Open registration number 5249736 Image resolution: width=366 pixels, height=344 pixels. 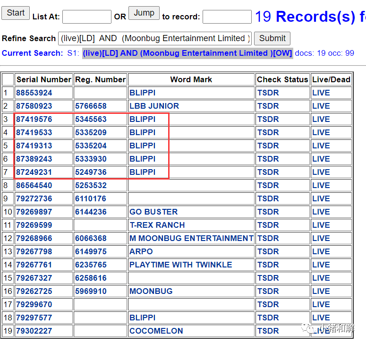(91, 172)
